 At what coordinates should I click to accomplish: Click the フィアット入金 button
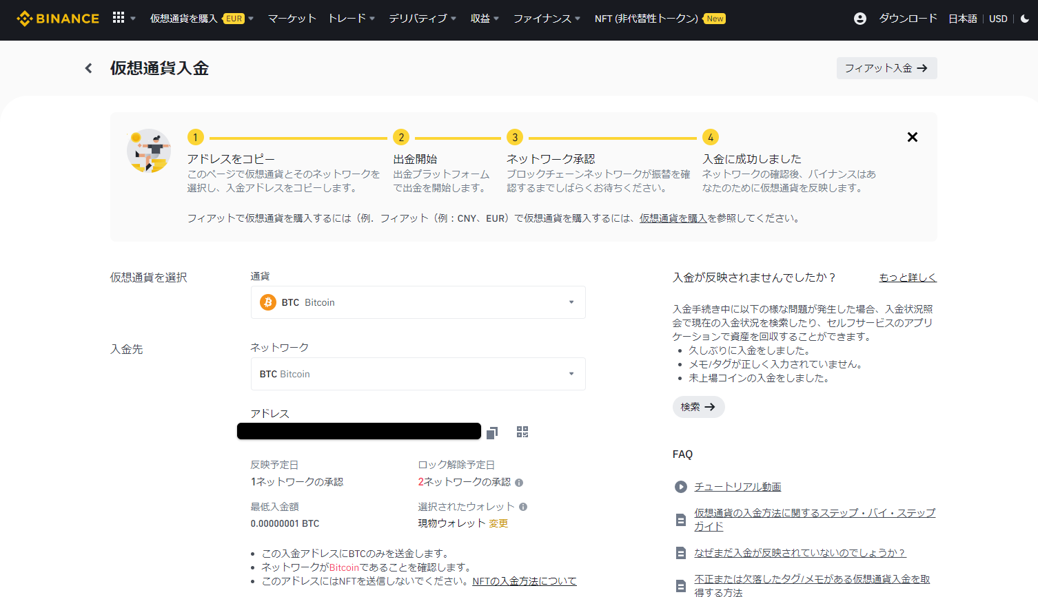886,68
